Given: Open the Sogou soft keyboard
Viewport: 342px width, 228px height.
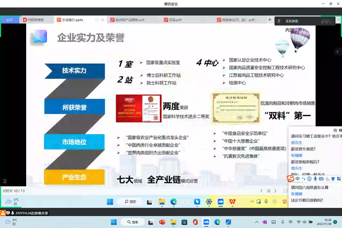Looking at the screenshot, I should (321, 178).
